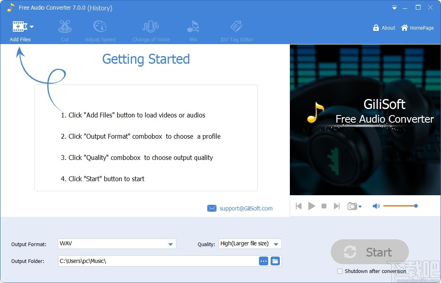This screenshot has width=441, height=283.
Task: Open the Quality dropdown
Action: point(276,243)
